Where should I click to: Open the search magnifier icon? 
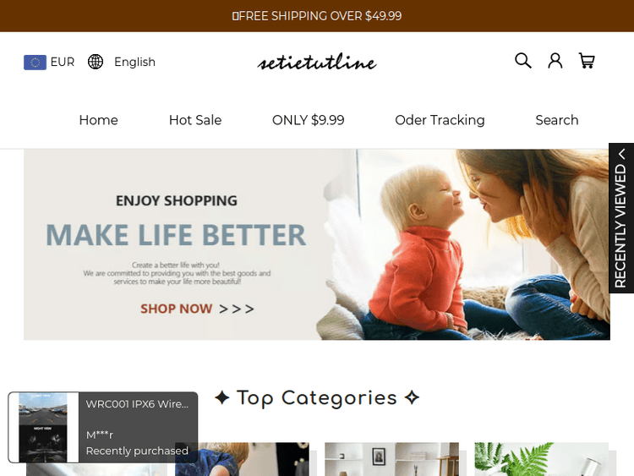pos(522,61)
